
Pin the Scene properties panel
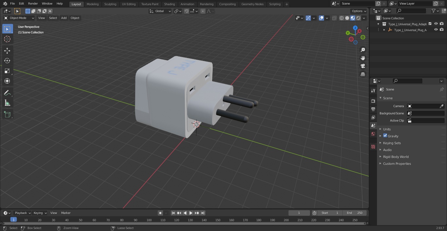coord(441,89)
